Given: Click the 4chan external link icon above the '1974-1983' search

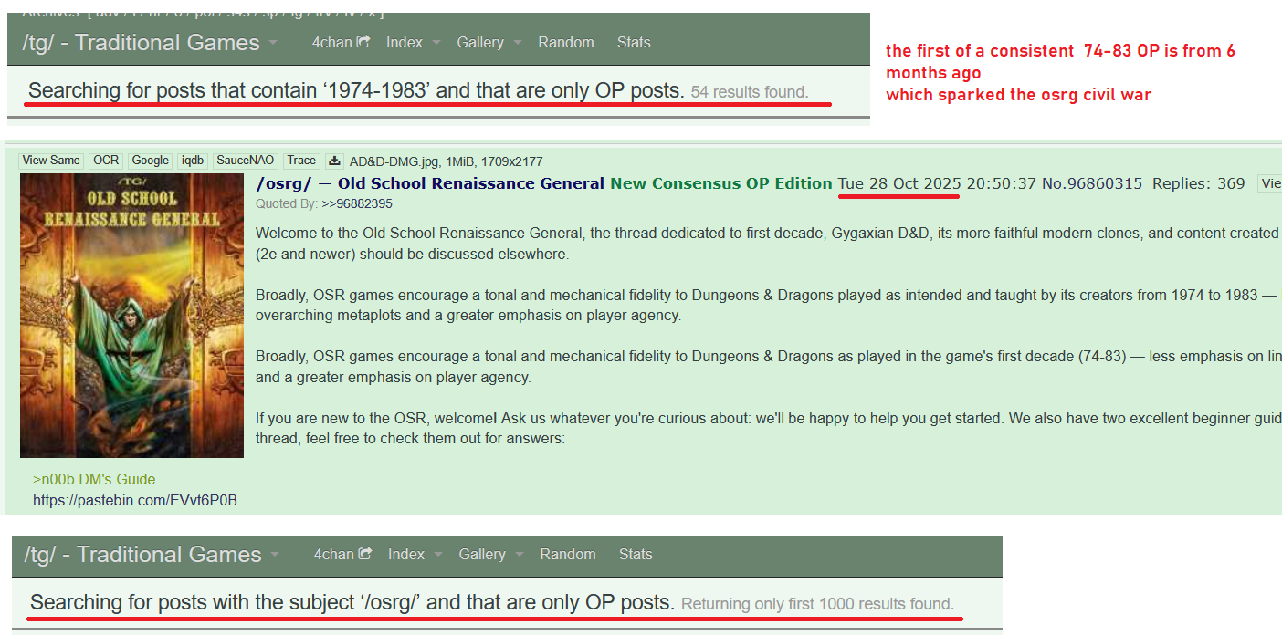Looking at the screenshot, I should tap(363, 42).
